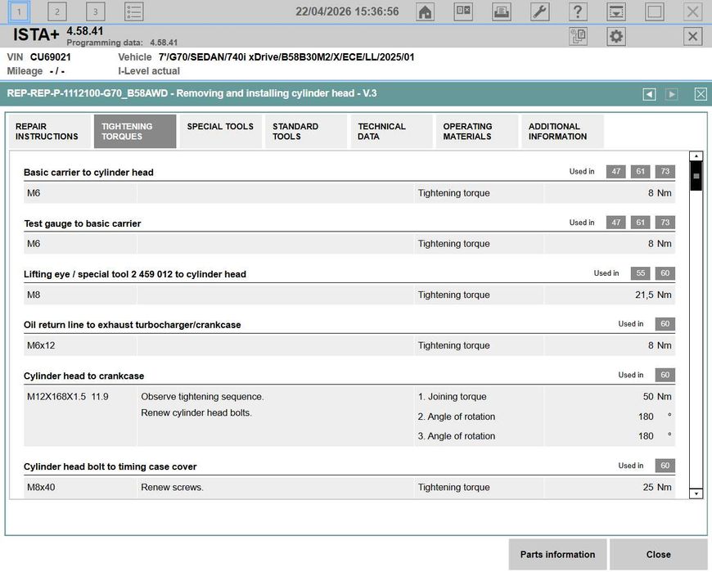Close the cylinder head document panel
The width and height of the screenshot is (712, 572).
point(701,94)
